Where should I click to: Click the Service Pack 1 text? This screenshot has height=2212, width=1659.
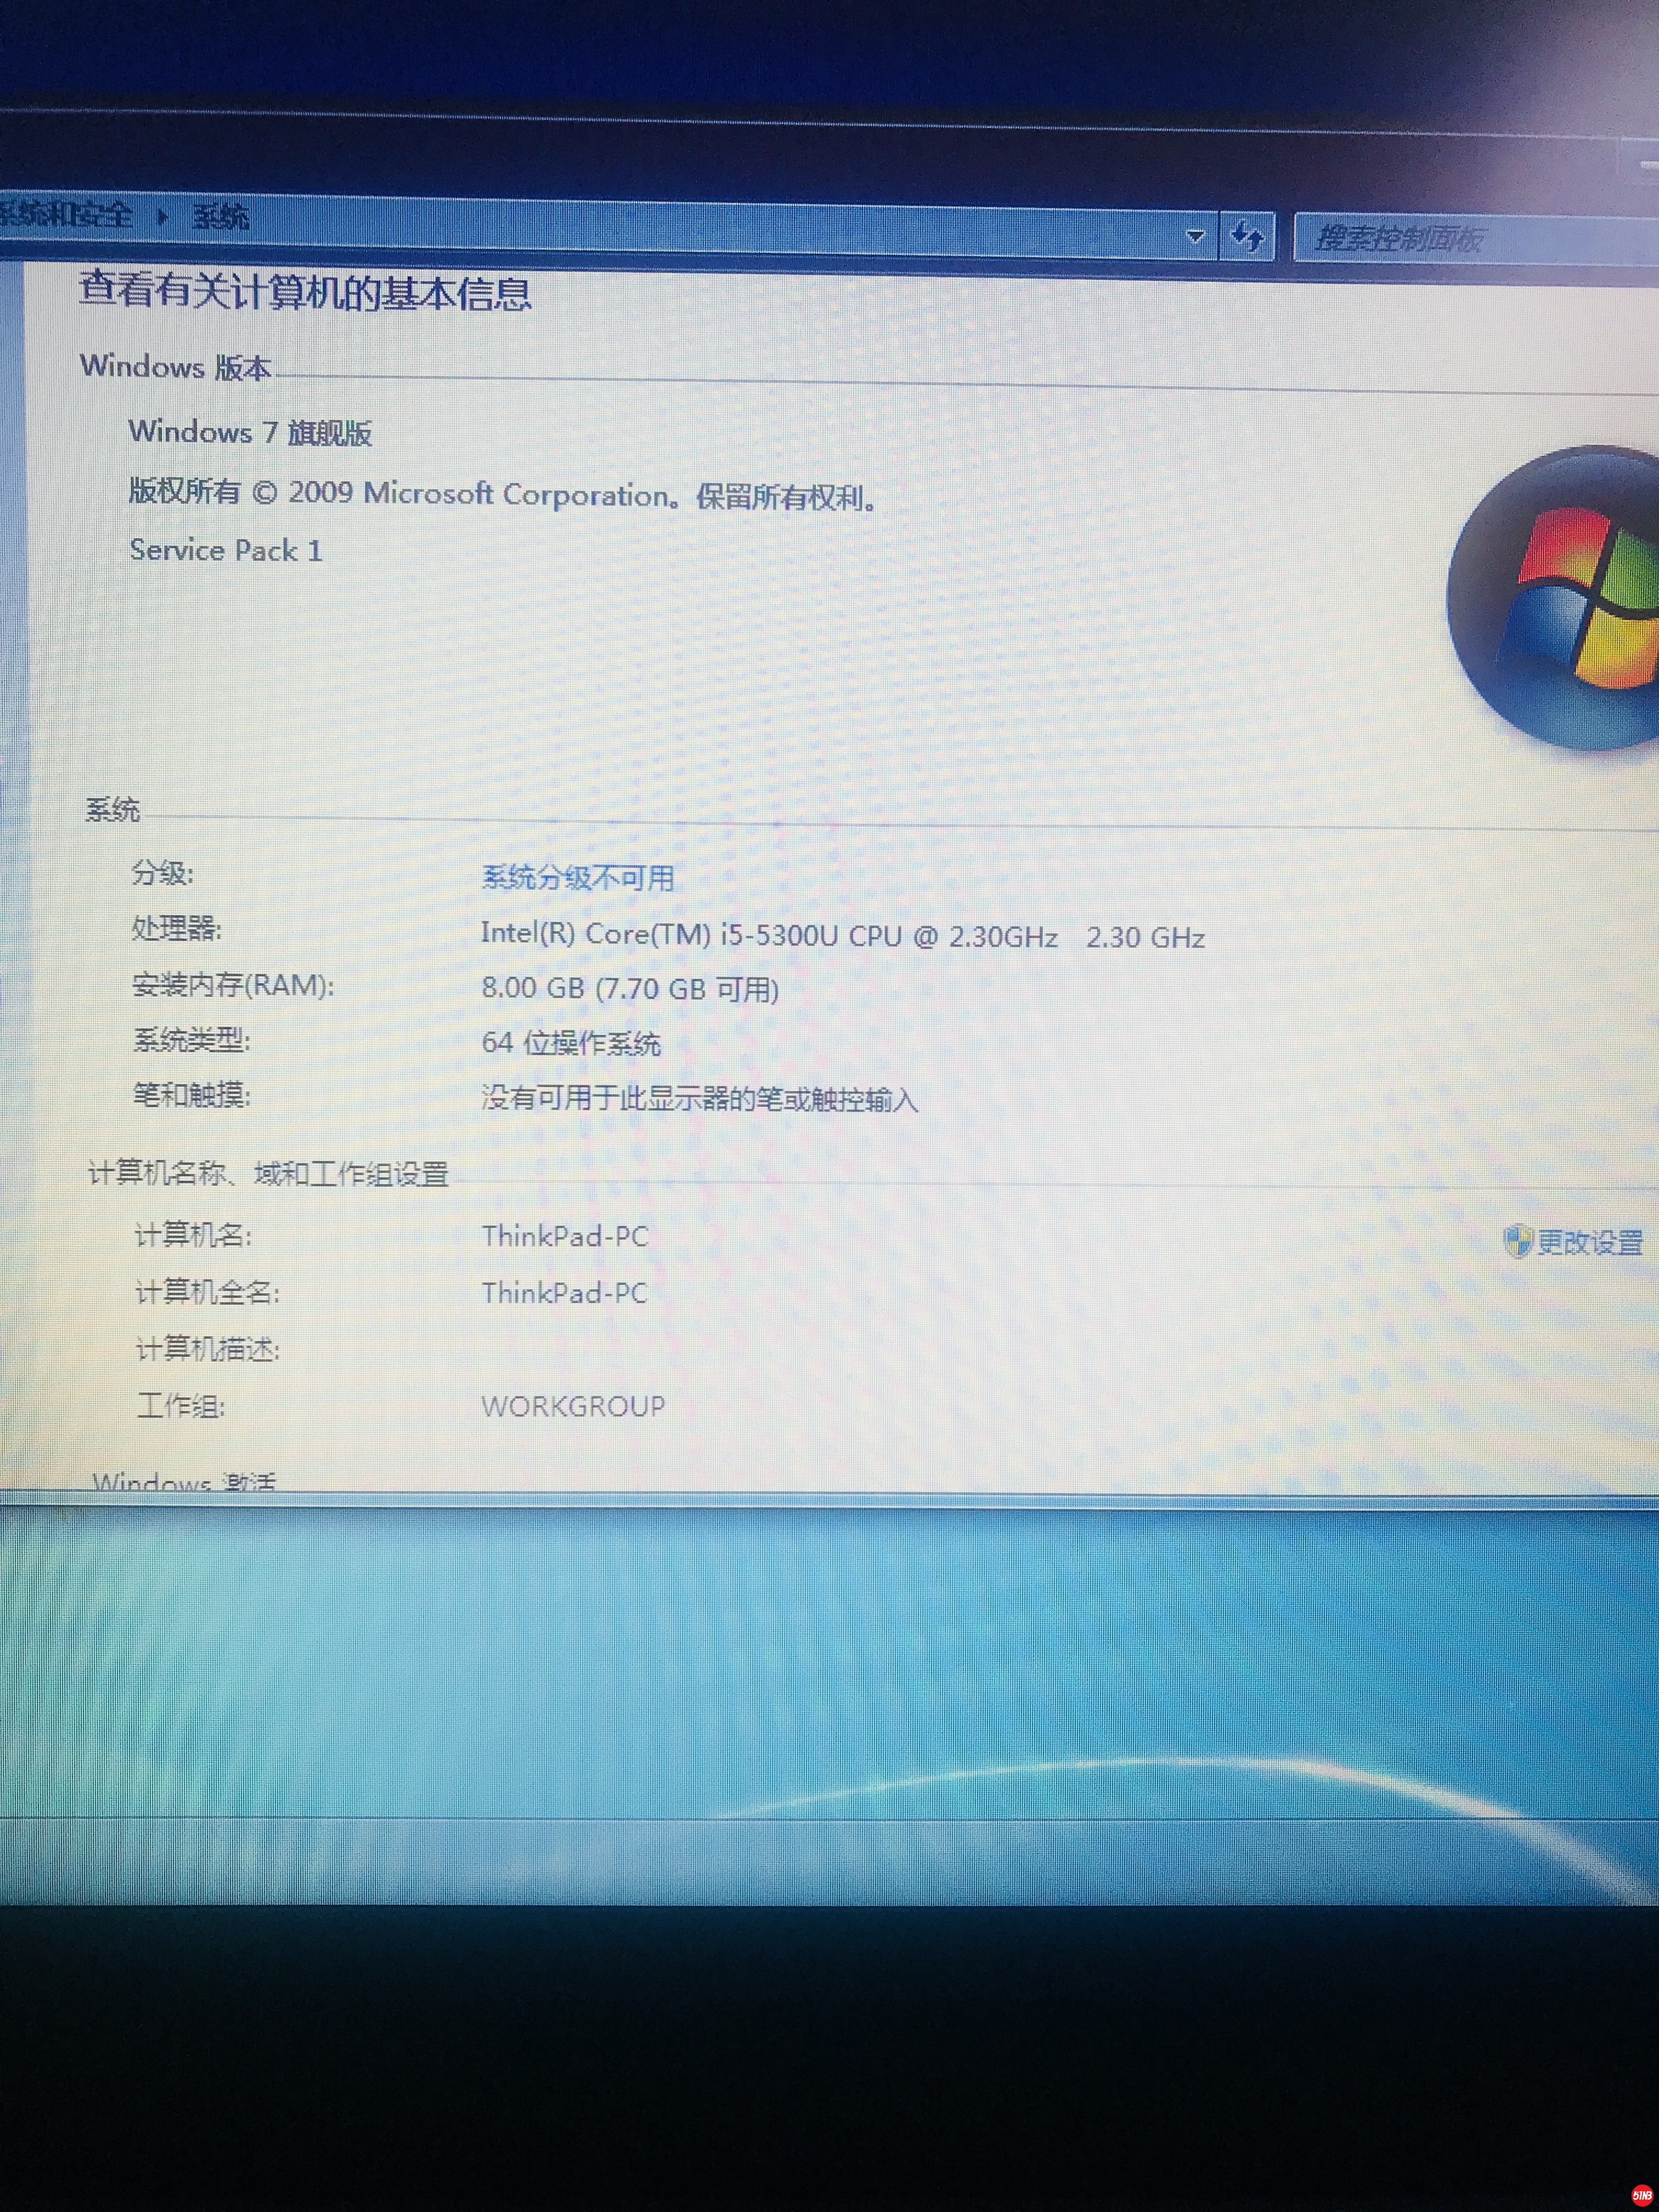click(226, 550)
